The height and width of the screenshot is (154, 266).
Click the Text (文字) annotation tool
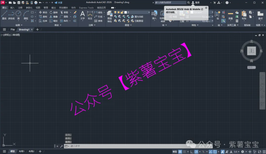pyautogui.click(x=82, y=15)
